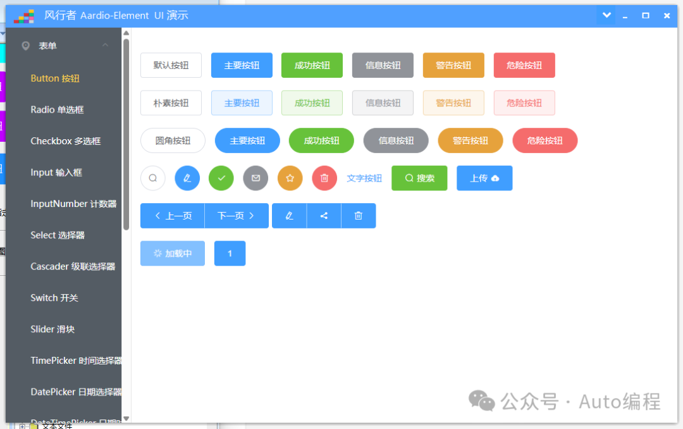Click the 下一页 pagination button

(237, 215)
